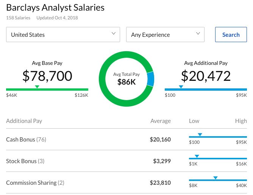
Task: Click the Stock Bonus (3) row label
Action: click(x=25, y=161)
